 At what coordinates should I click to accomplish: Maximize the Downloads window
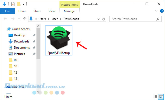(147, 4)
